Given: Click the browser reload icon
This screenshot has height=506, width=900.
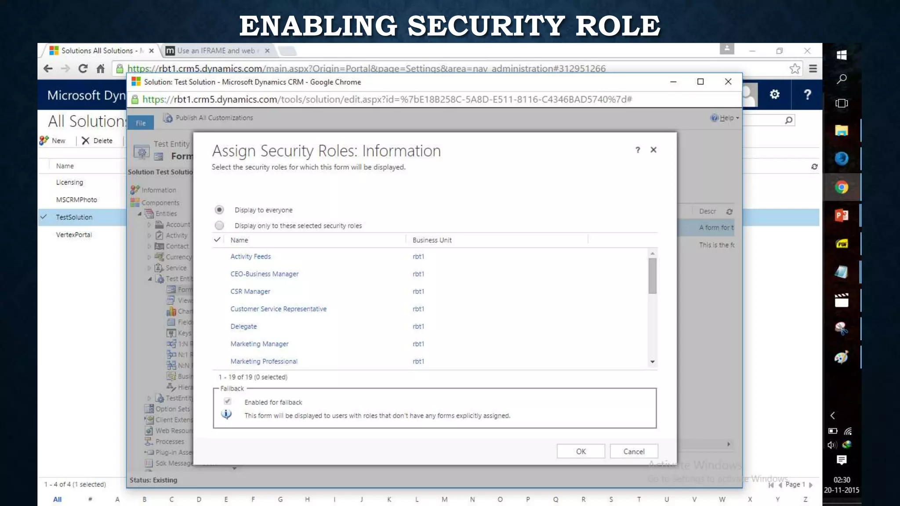Looking at the screenshot, I should click(x=83, y=69).
